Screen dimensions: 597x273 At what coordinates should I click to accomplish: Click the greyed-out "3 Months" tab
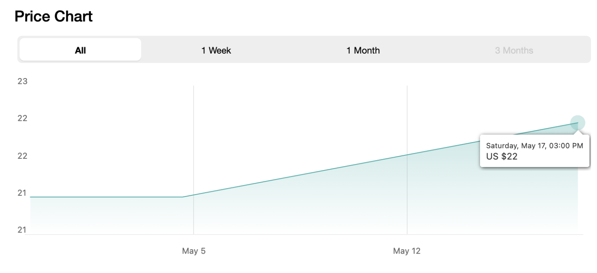point(514,50)
